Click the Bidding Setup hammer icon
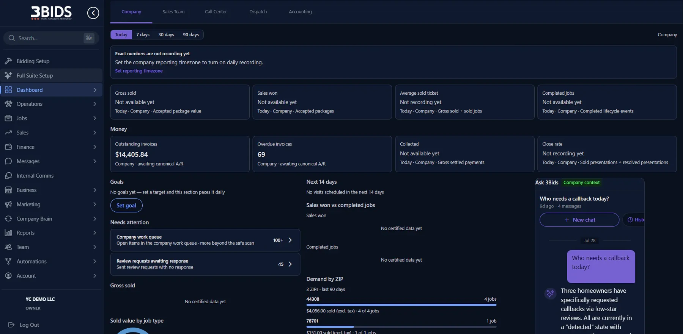Image resolution: width=683 pixels, height=334 pixels. pyautogui.click(x=8, y=61)
